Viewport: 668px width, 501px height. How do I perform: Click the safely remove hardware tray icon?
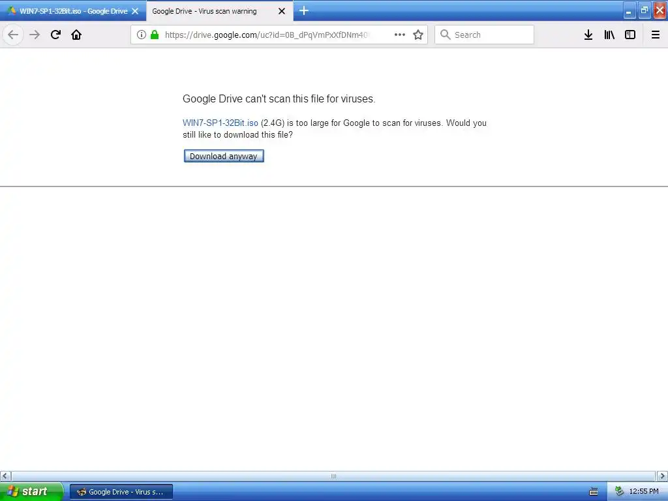pyautogui.click(x=620, y=492)
